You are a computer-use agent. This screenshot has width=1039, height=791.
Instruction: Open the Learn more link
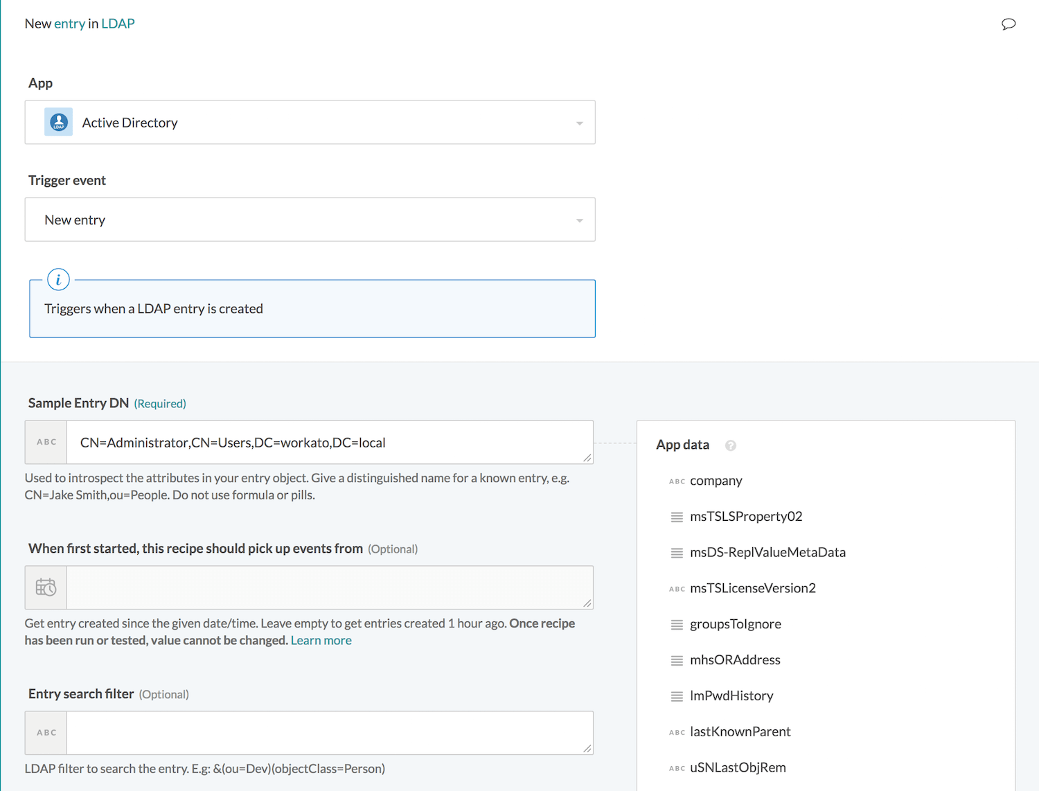(x=321, y=641)
